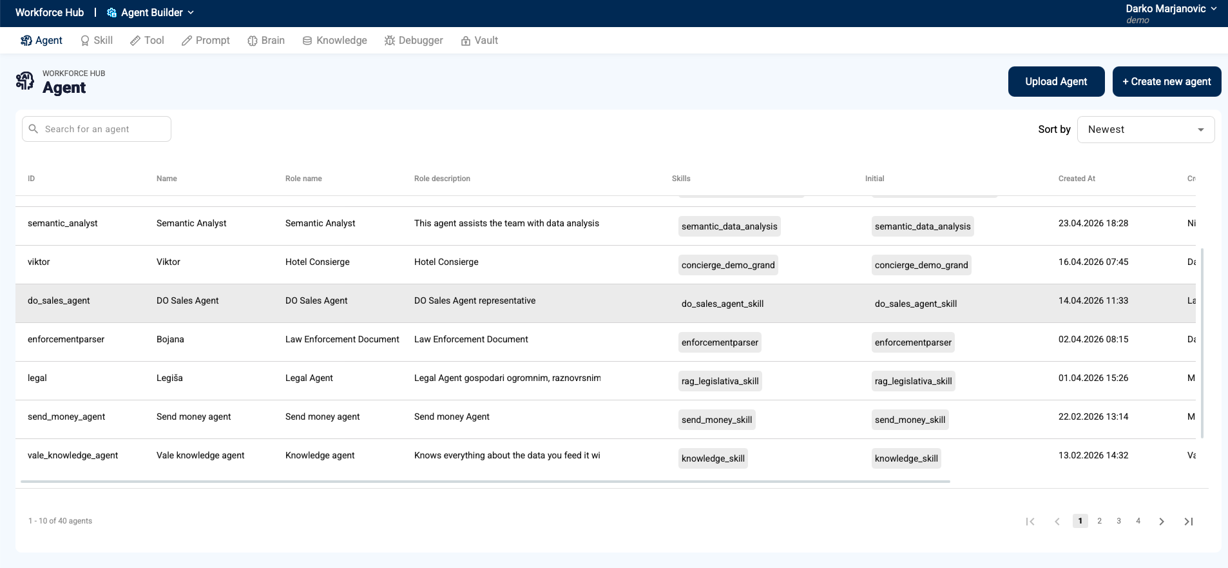
Task: Select page 1 in pagination
Action: coord(1080,521)
